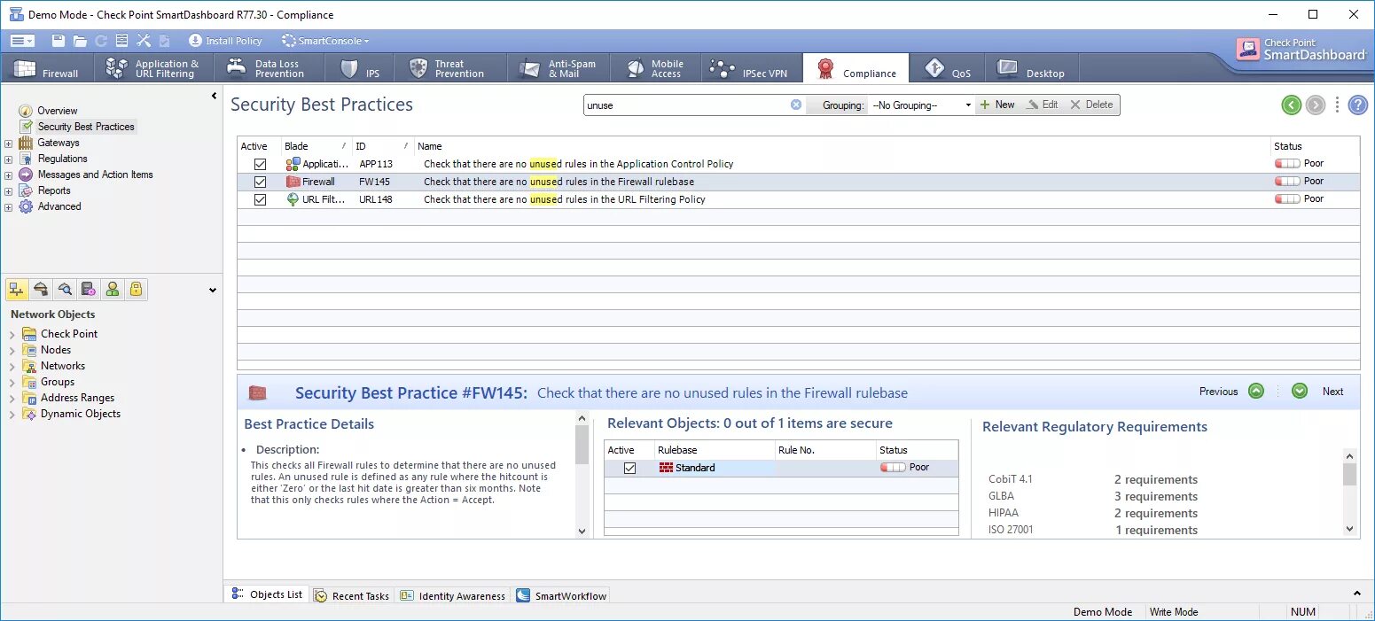This screenshot has width=1375, height=621.
Task: Expand the Address Ranges folder
Action: [x=12, y=398]
